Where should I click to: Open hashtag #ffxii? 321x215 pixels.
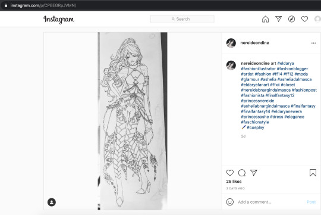coord(275,85)
